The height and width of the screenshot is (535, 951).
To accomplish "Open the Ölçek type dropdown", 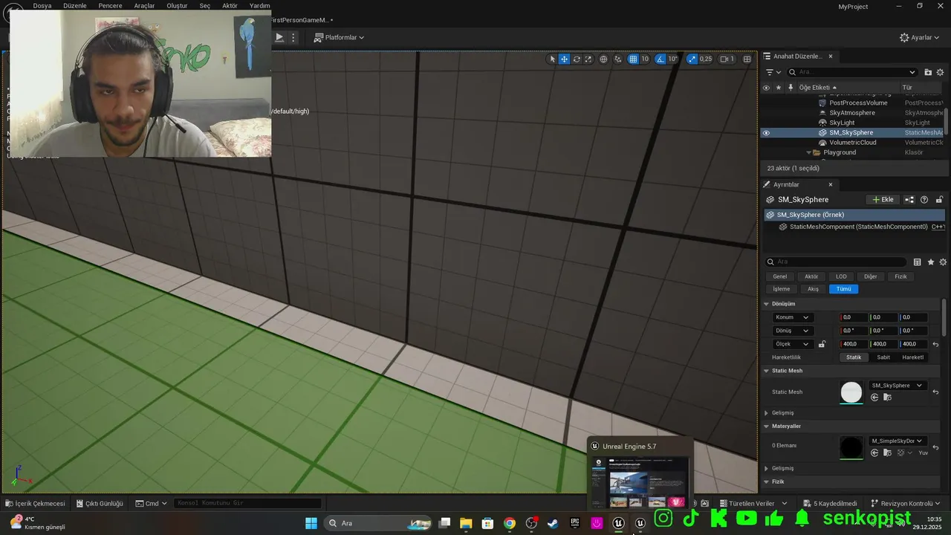I will 792,344.
